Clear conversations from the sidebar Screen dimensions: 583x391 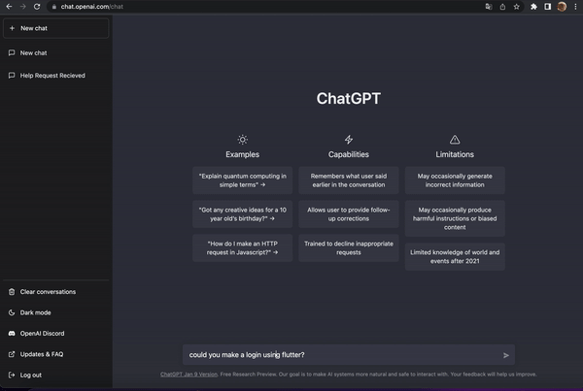point(55,292)
